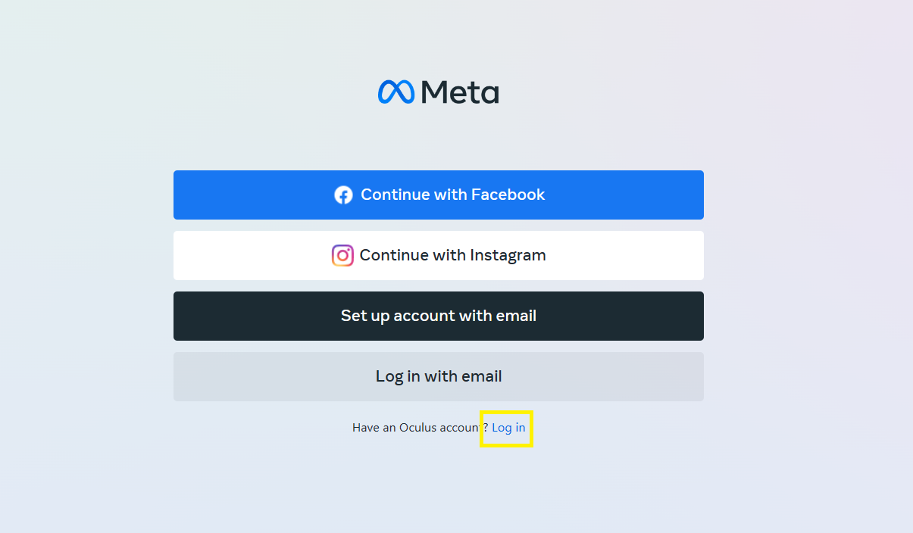
Task: Click the Instagram camera logo icon
Action: pyautogui.click(x=342, y=255)
